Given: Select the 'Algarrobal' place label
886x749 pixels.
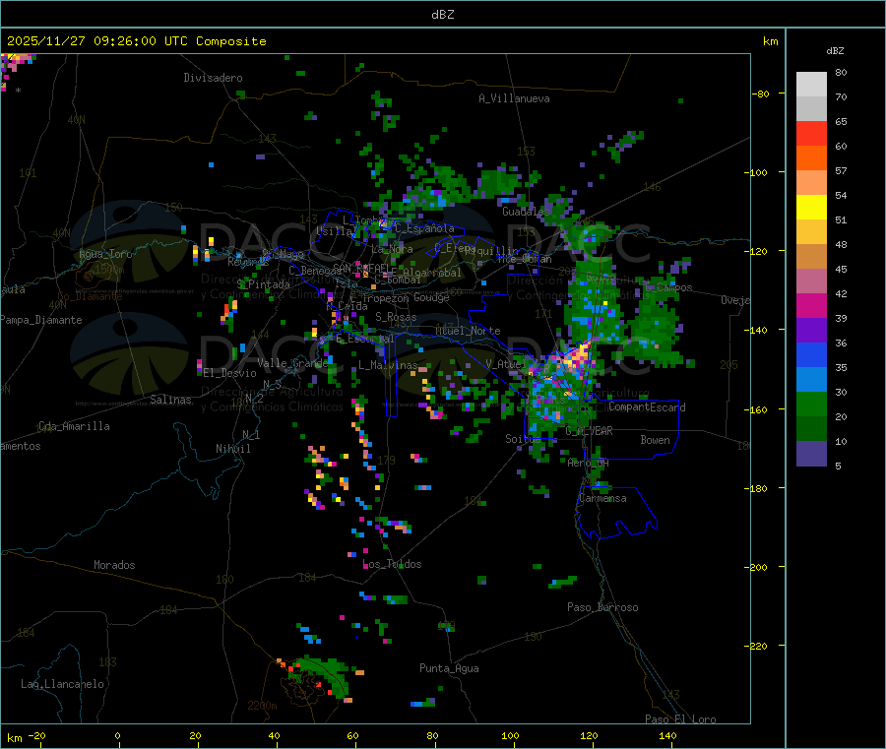Looking at the screenshot, I should [432, 273].
